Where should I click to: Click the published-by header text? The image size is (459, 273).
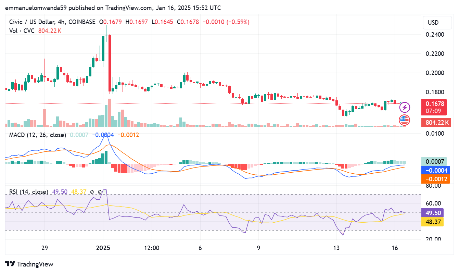tap(113, 8)
